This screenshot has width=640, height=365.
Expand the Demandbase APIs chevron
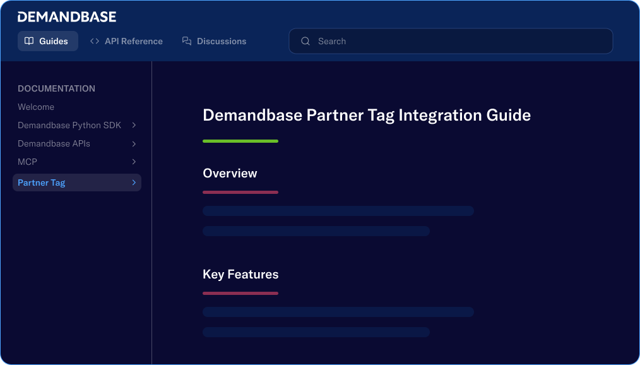(134, 144)
